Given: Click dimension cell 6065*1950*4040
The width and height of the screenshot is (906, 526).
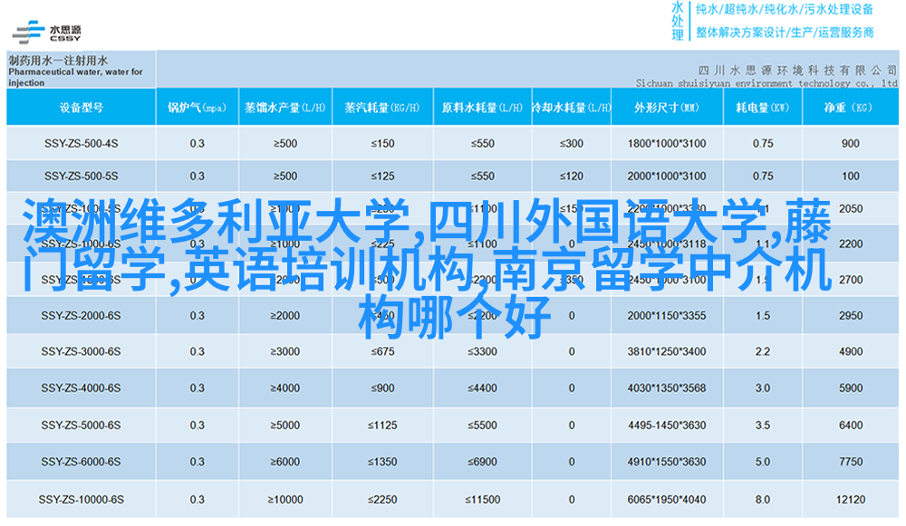Looking at the screenshot, I should 667,500.
